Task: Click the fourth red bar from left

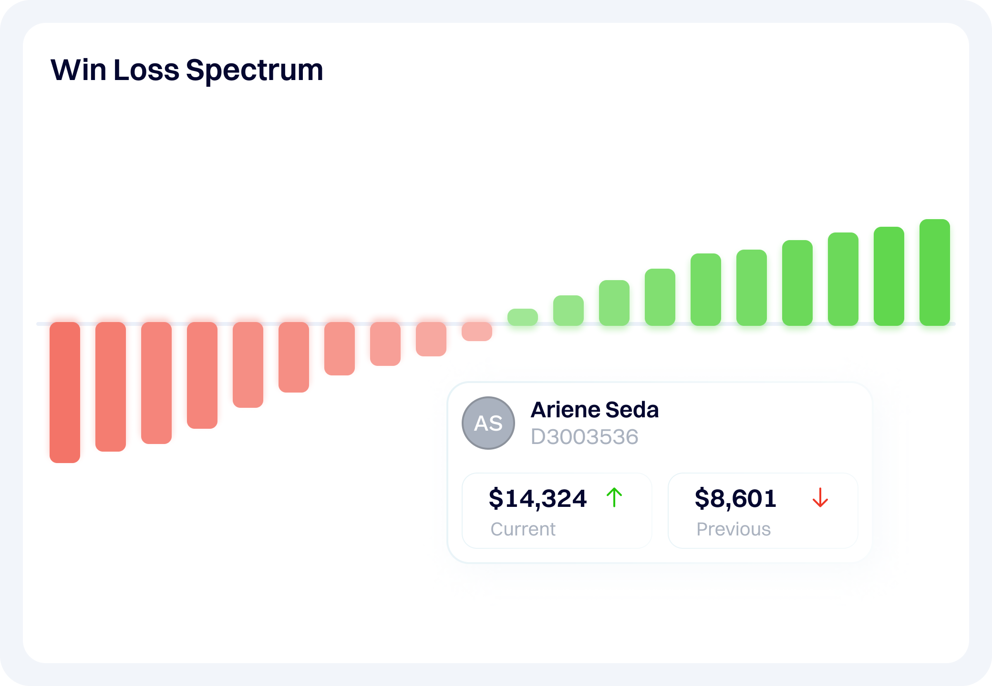Action: pos(202,375)
